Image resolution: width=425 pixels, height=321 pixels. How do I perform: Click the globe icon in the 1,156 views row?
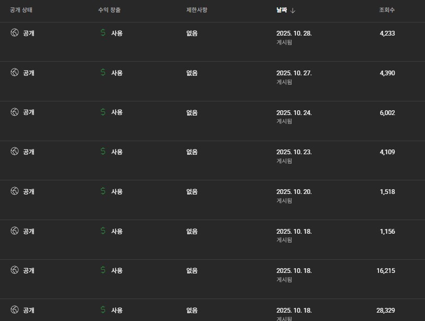point(15,231)
